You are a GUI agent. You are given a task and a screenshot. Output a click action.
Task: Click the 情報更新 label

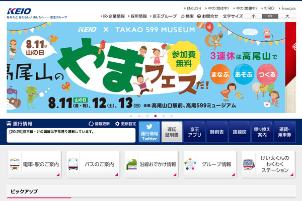pos(102,124)
